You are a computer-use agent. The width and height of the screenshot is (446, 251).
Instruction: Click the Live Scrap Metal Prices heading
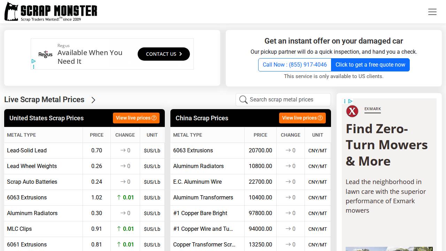pos(44,100)
